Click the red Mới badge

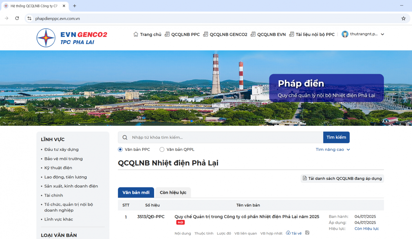click(180, 222)
